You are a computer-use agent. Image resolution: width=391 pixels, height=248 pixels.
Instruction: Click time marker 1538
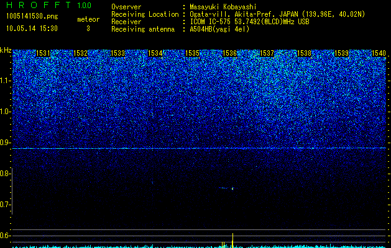tap(305, 53)
